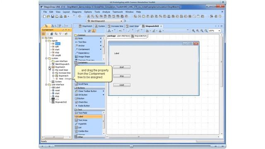Select the Label element in mockup frame
Image resolution: width=265 pixels, height=149 pixels.
click(x=117, y=53)
